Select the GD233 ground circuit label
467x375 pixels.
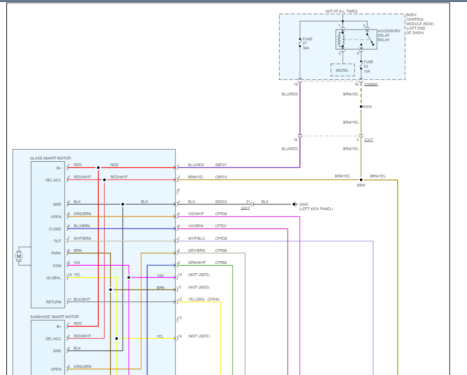point(221,202)
